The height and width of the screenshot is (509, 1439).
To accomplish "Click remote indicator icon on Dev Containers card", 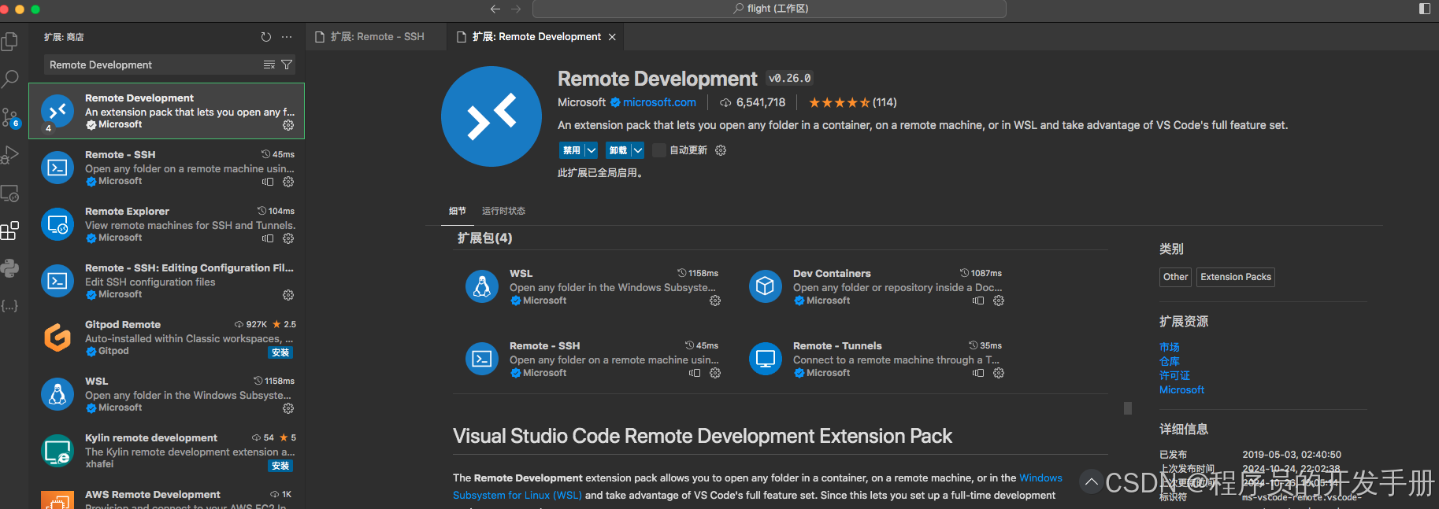I will (978, 301).
